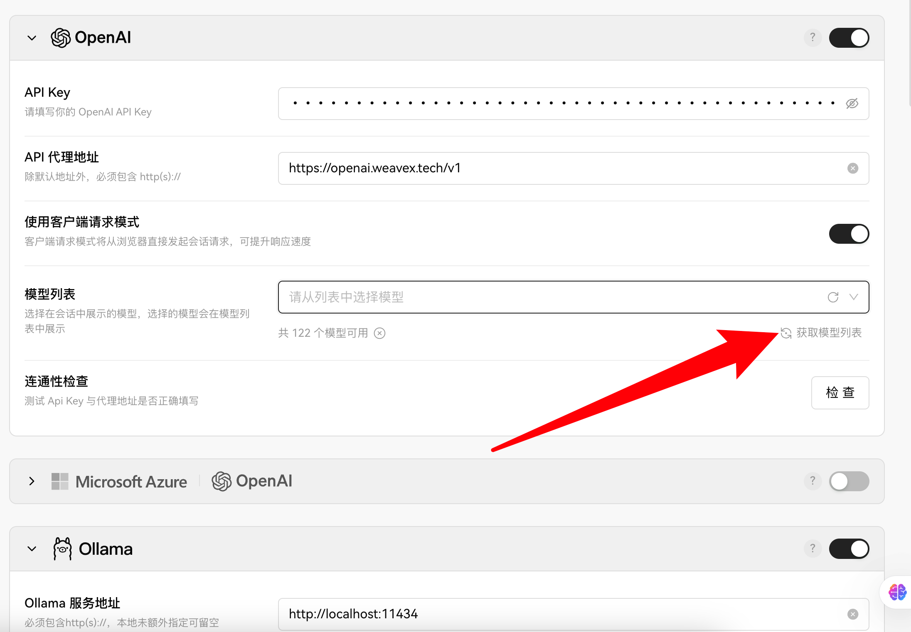Reveal the hidden API Key
Viewport: 911px width, 632px height.
[x=852, y=103]
